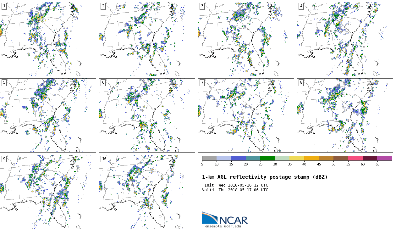Click the gray 5-10 dBZ color swatch
Image resolution: width=396 pixels, height=229 pixels.
click(209, 158)
